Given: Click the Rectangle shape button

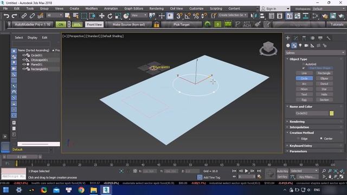Looking at the screenshot, I should pos(324,73).
